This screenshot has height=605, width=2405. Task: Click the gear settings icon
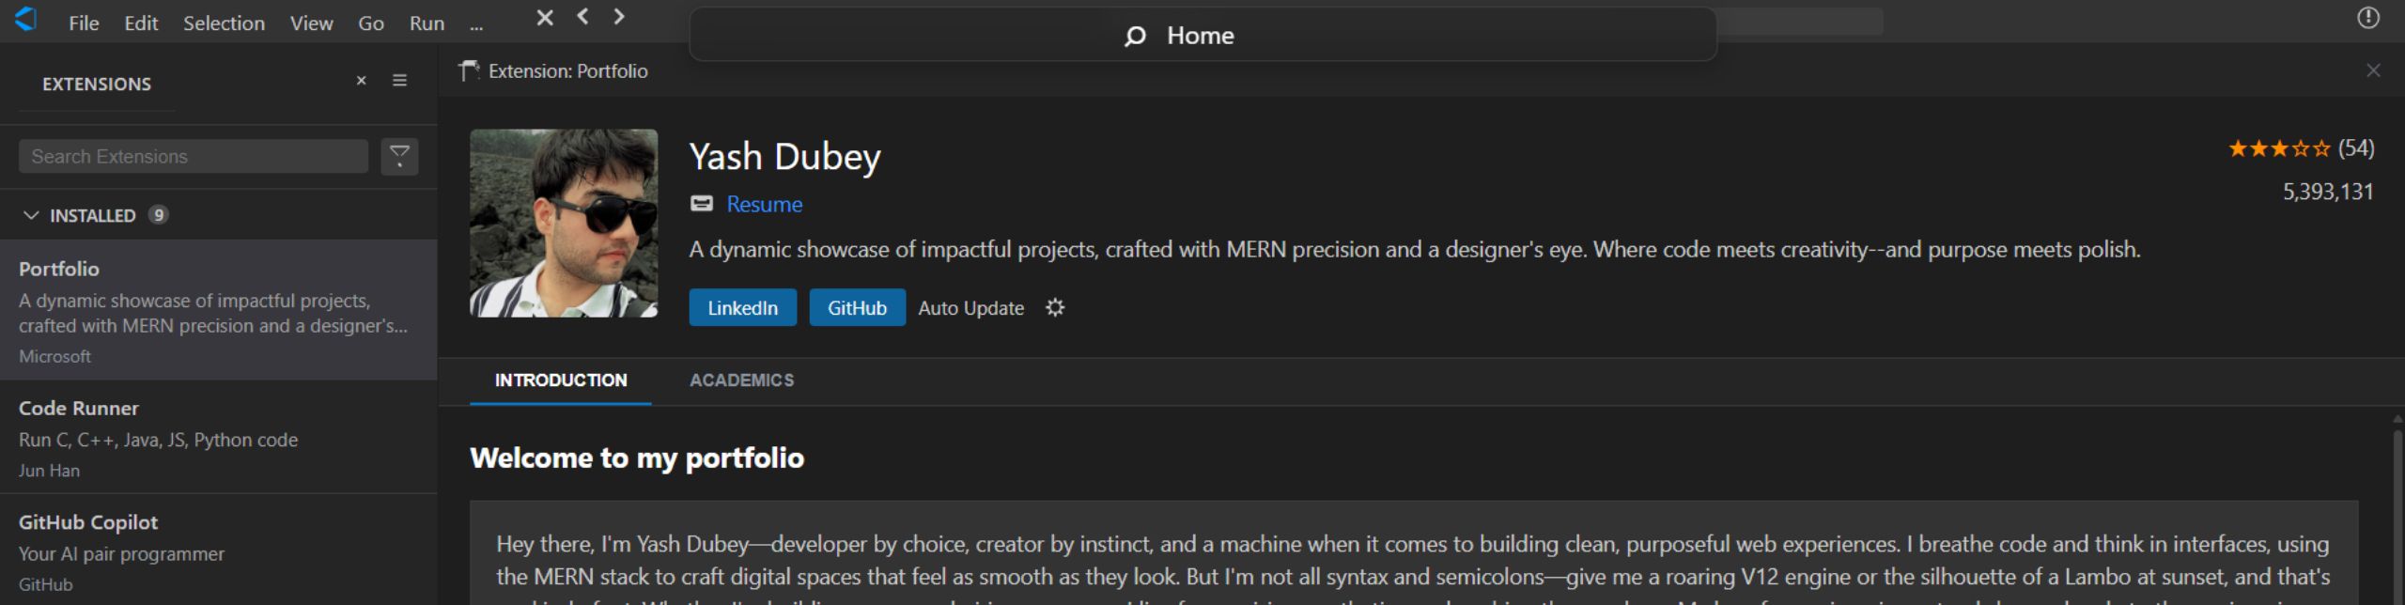(x=1055, y=307)
